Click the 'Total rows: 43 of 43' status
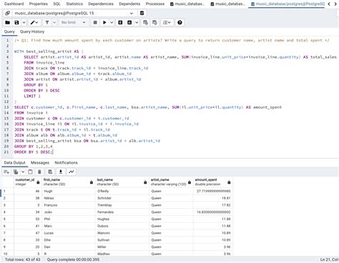Screen dimensions: 339x263 (23, 259)
